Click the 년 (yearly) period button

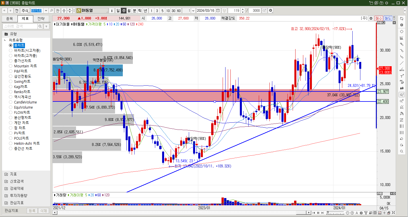(x=145, y=11)
